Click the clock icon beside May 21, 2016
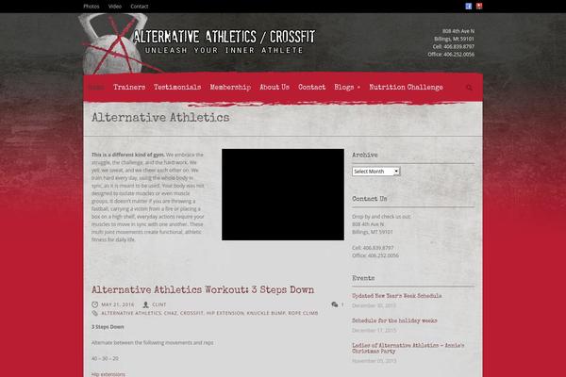 click(x=95, y=304)
